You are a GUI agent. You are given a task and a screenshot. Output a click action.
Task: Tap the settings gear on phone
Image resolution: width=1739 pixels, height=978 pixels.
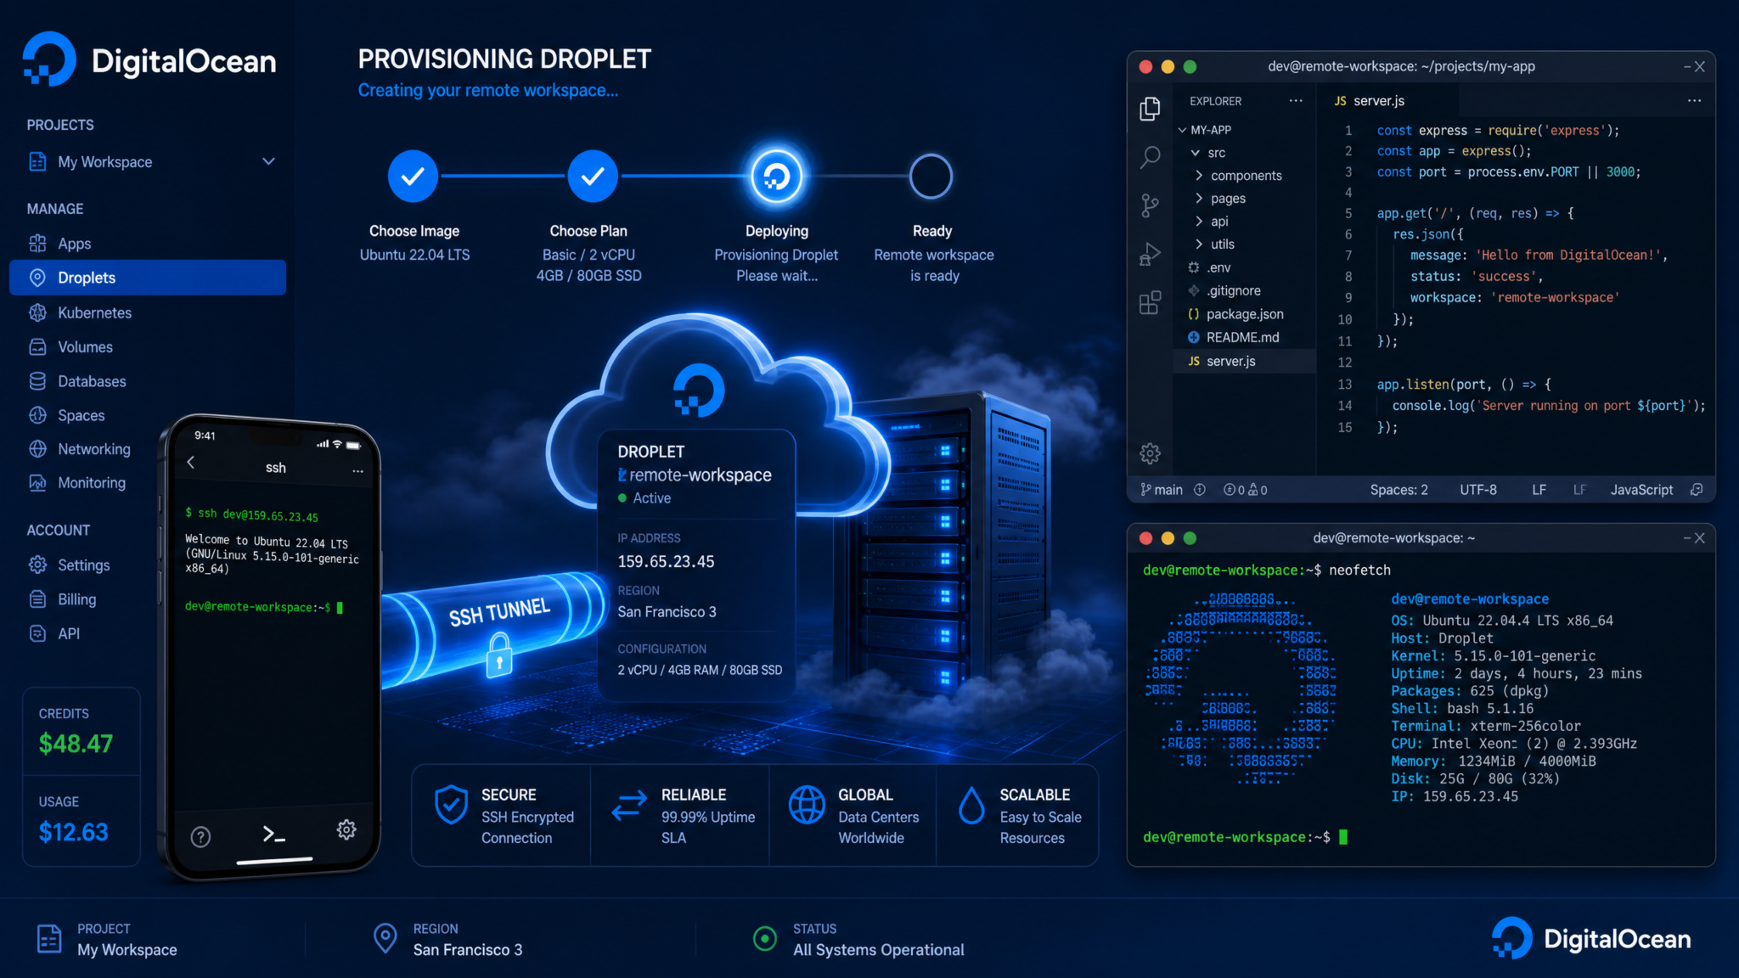(346, 829)
